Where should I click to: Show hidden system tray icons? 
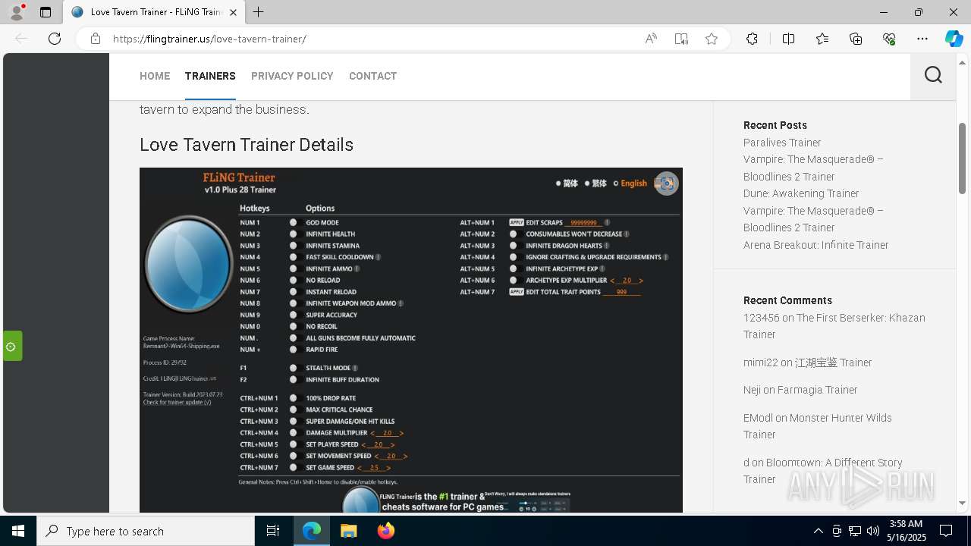click(818, 531)
